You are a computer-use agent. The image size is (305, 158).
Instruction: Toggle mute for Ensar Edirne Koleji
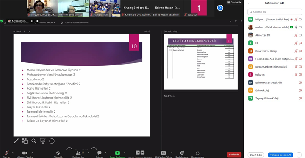tap(296, 51)
